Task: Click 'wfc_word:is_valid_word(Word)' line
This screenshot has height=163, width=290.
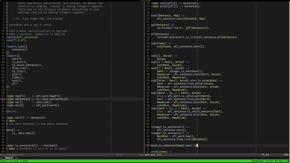Action: coord(184,96)
